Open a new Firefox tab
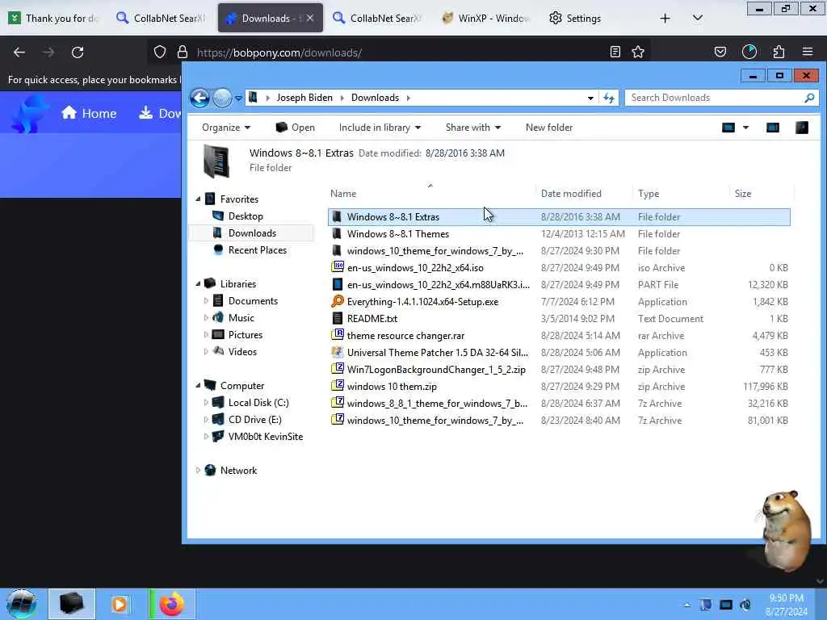This screenshot has height=620, width=827. click(665, 18)
